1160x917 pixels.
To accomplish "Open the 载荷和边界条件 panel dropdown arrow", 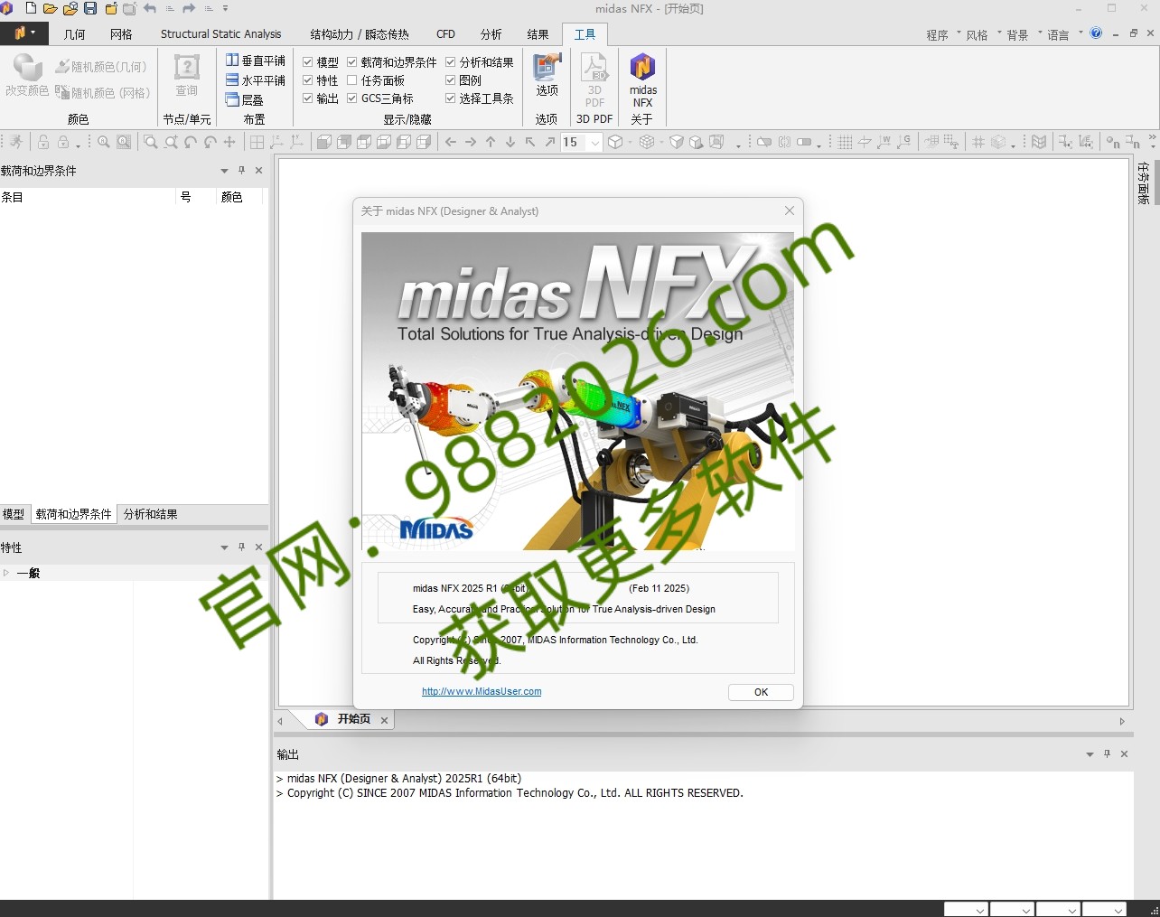I will pos(224,170).
